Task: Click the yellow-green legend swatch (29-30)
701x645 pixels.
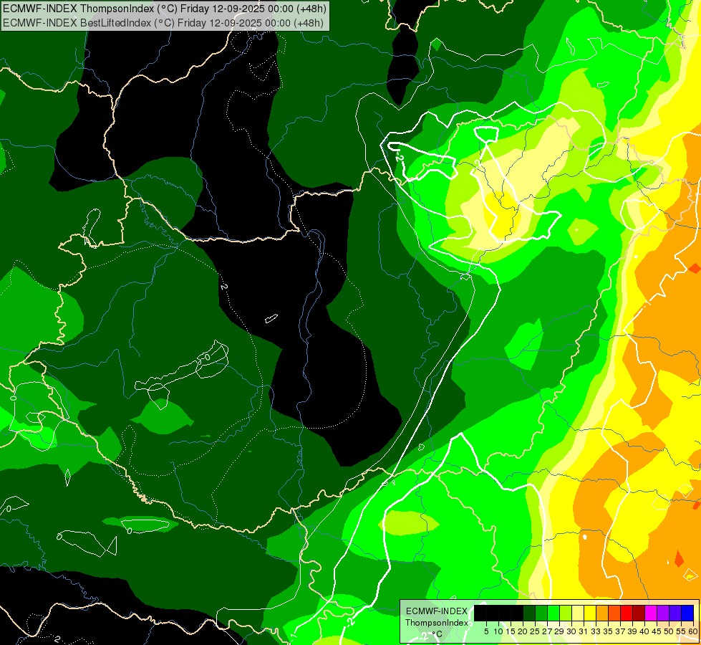Action: (566, 613)
